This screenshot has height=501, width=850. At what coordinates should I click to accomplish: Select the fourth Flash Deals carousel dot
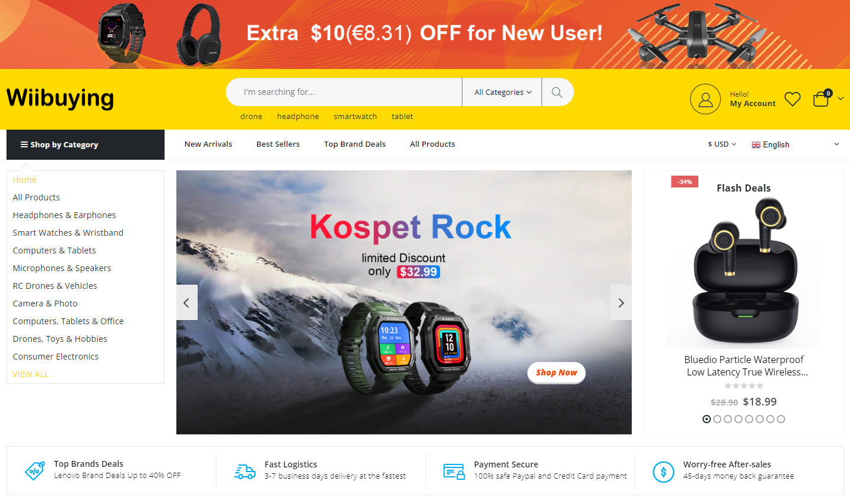click(739, 419)
